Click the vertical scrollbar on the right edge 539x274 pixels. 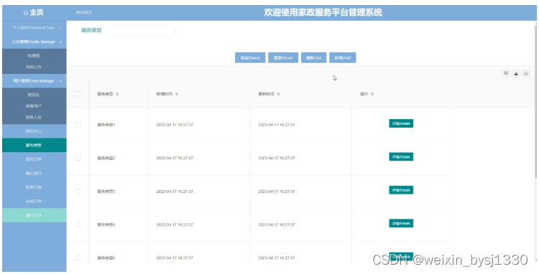[537, 103]
